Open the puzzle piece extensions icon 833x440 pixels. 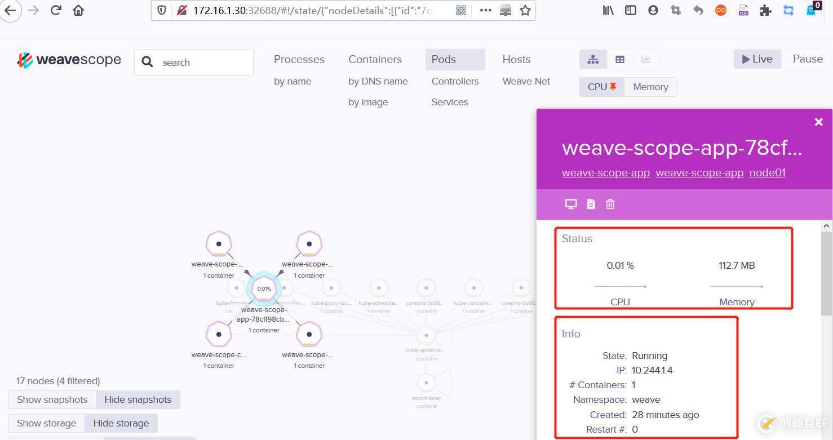[765, 10]
